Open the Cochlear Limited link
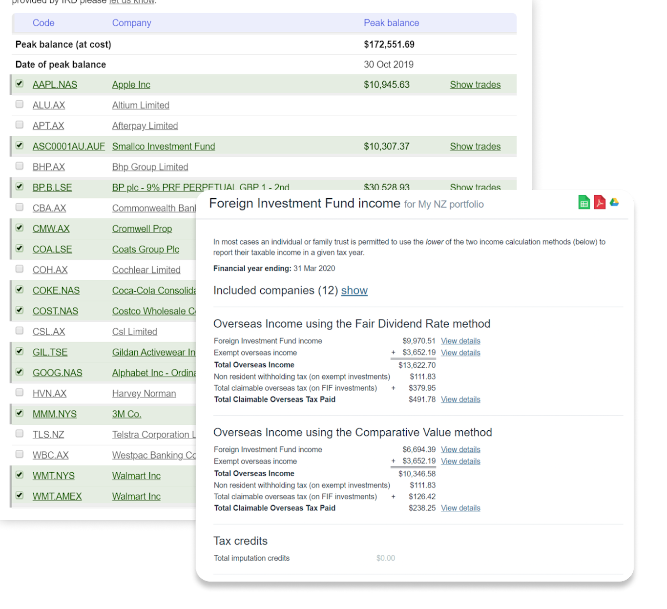 (146, 270)
